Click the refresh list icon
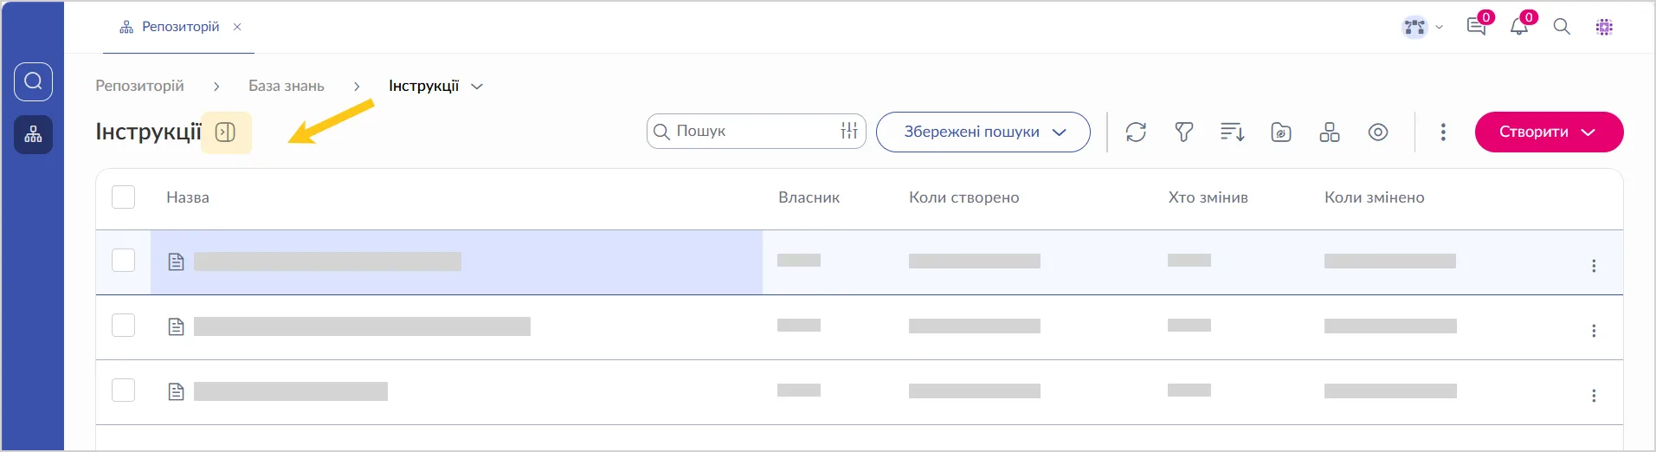The height and width of the screenshot is (452, 1656). click(1136, 132)
